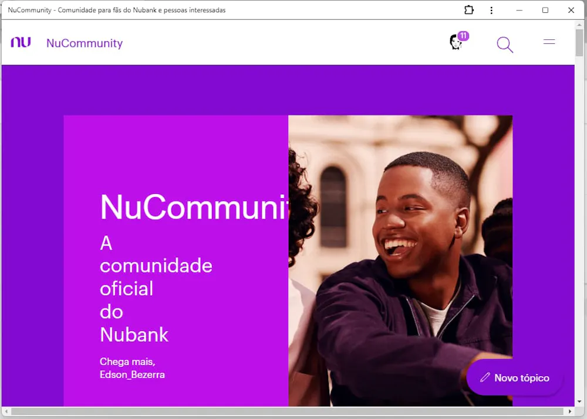This screenshot has height=419, width=587.
Task: Minimize the NuCommunity window
Action: click(519, 10)
